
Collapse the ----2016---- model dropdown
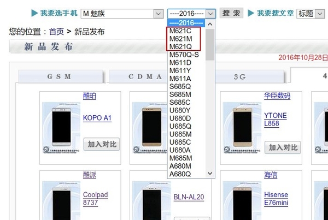tap(191, 14)
